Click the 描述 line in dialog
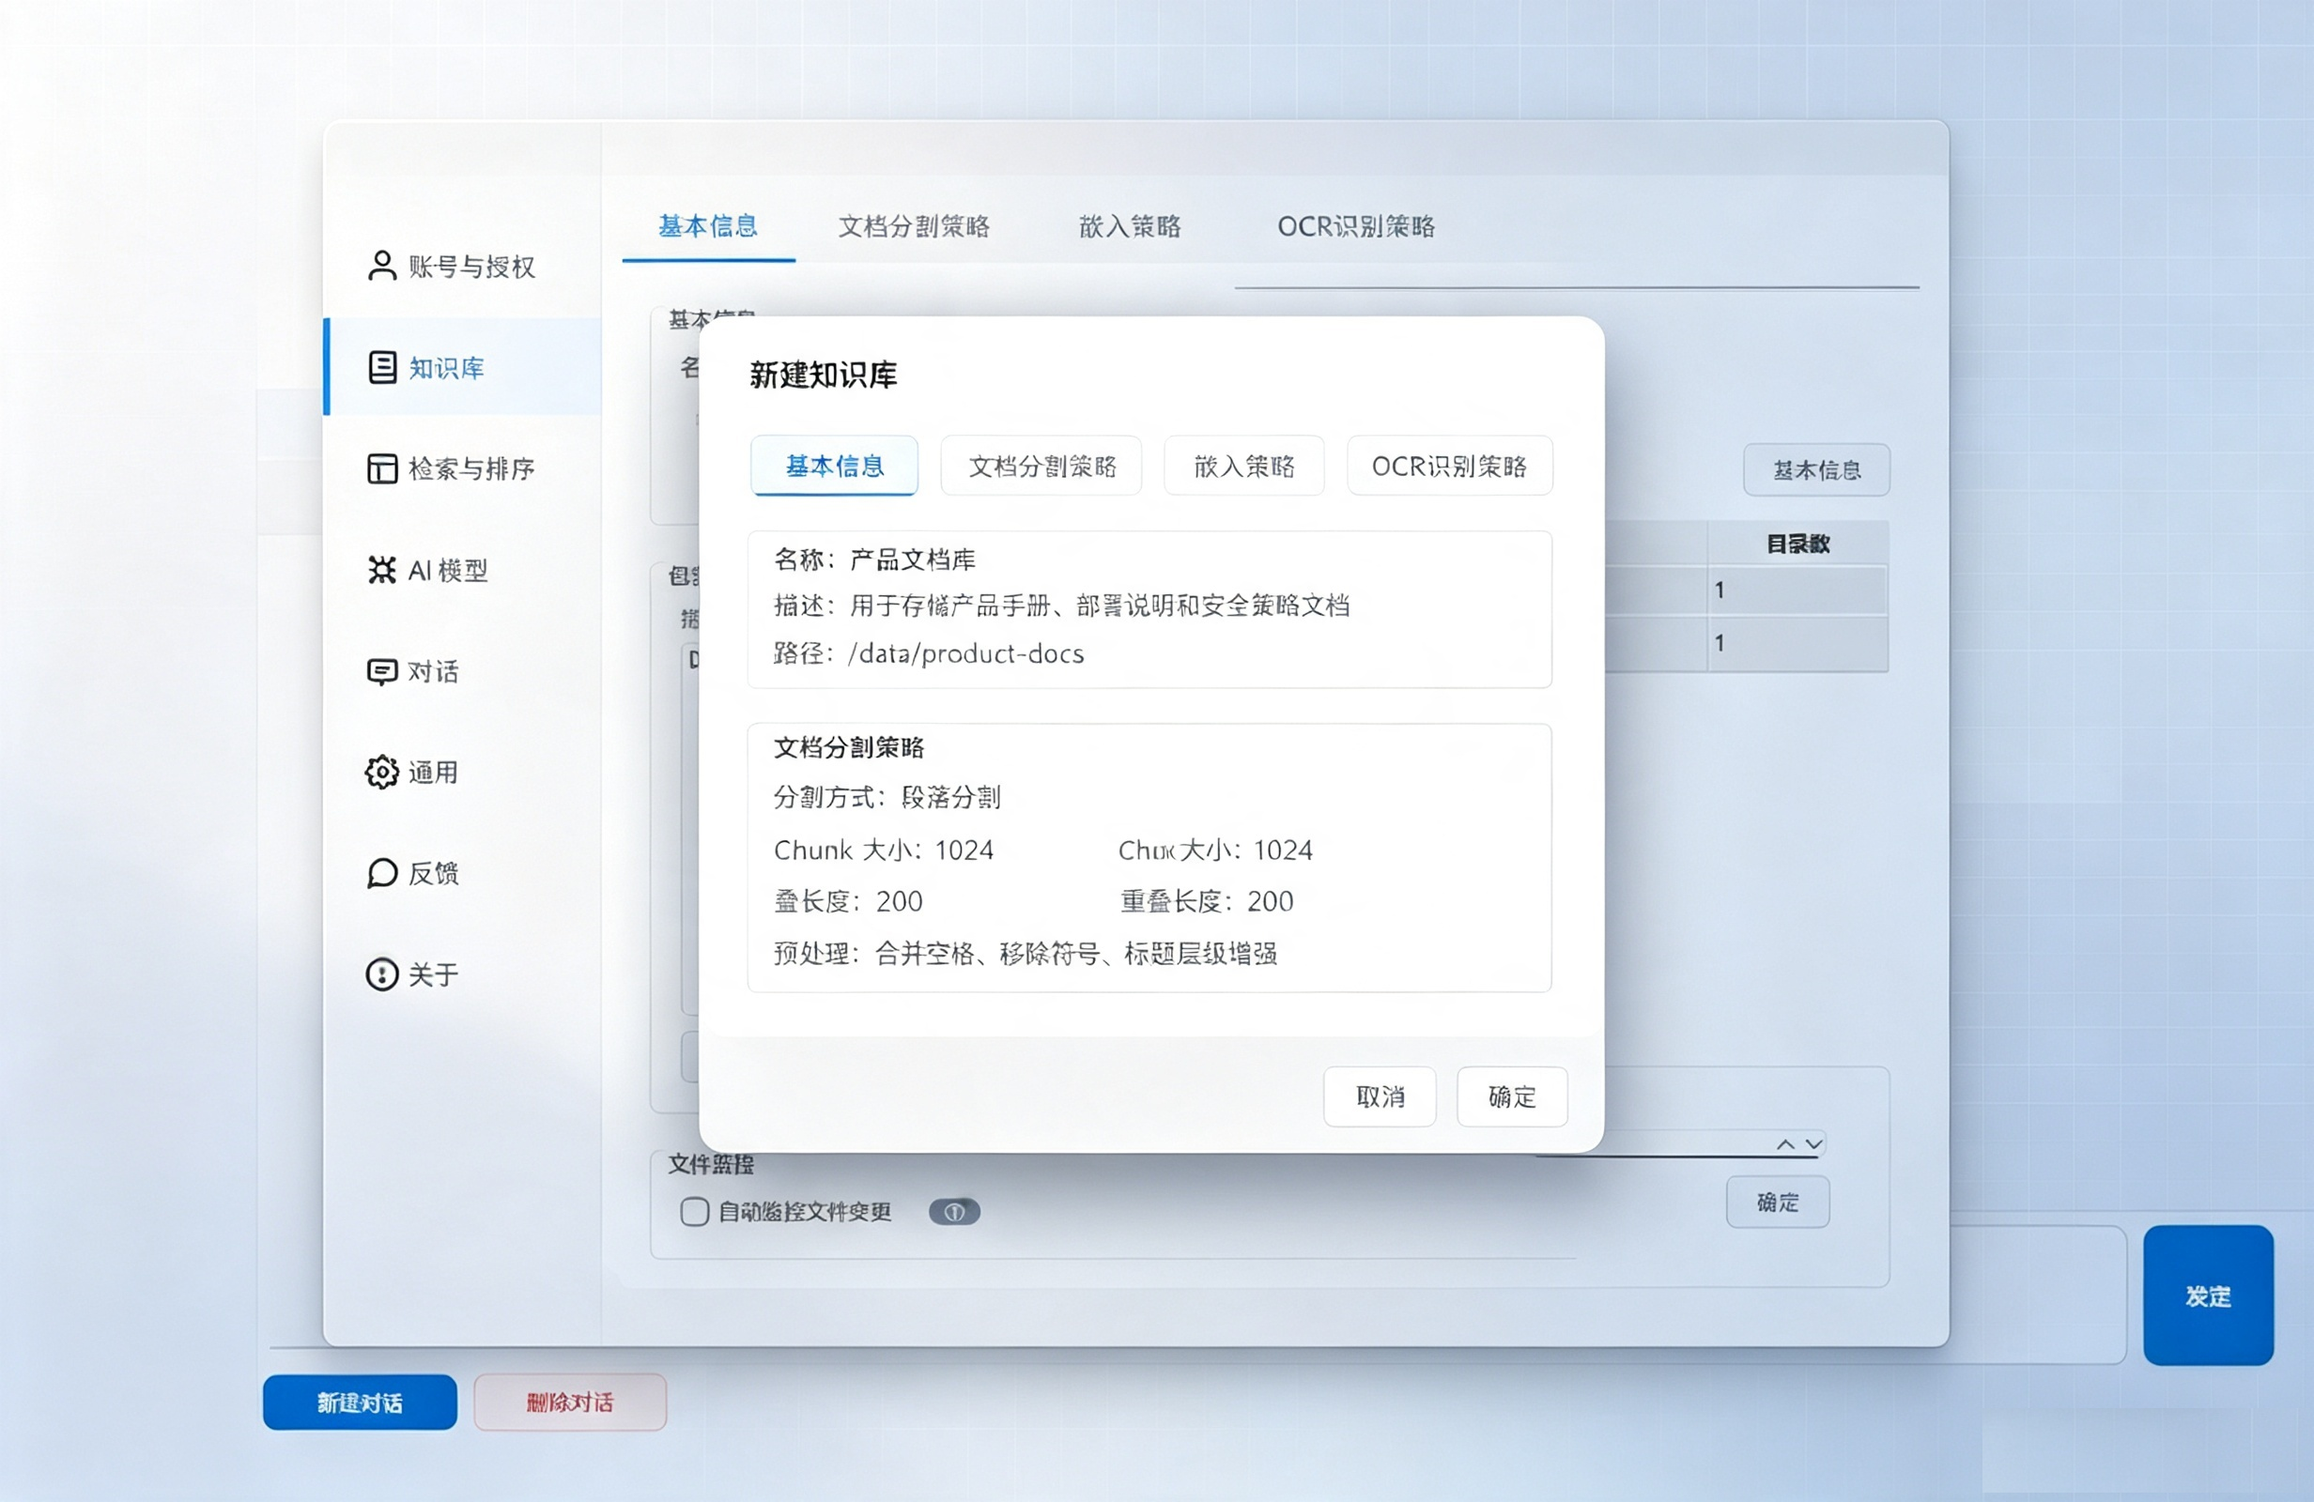Viewport: 2314px width, 1502px height. click(x=1062, y=605)
